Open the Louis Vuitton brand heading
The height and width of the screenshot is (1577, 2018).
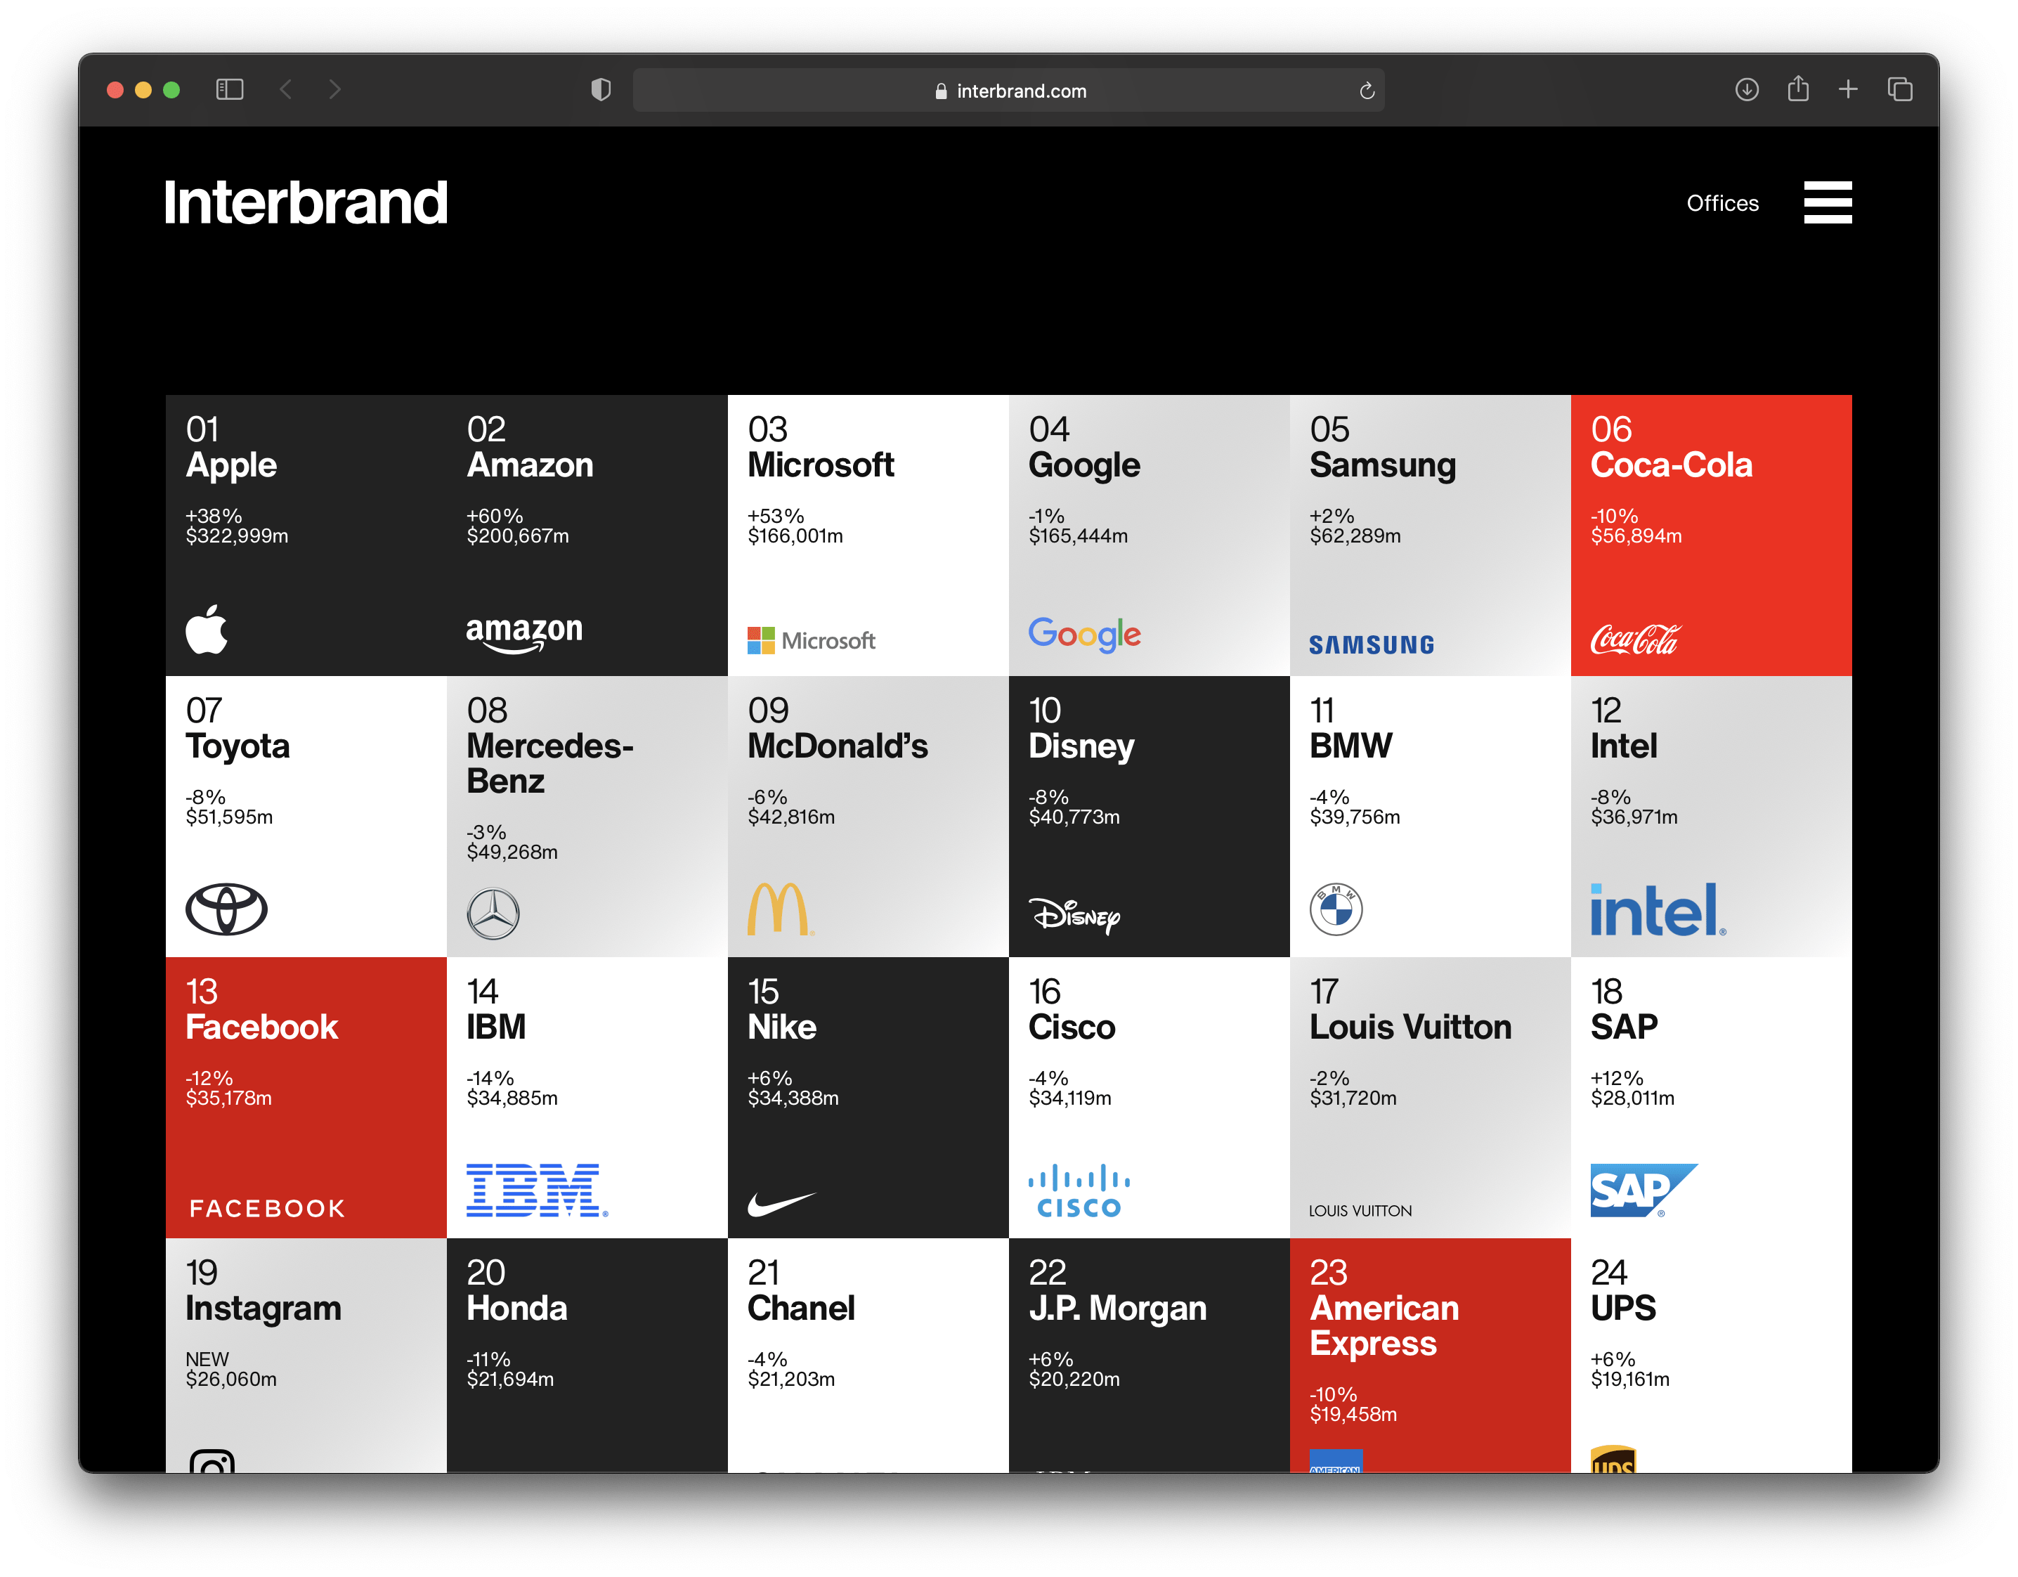1410,1027
